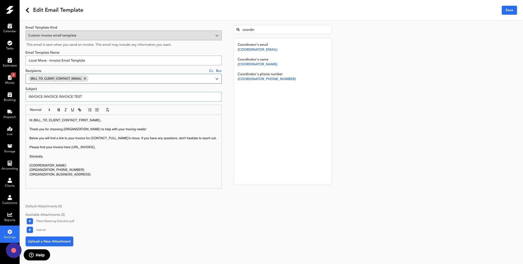Open the Storage section from the sidebar
This screenshot has width=523, height=264.
point(10,148)
